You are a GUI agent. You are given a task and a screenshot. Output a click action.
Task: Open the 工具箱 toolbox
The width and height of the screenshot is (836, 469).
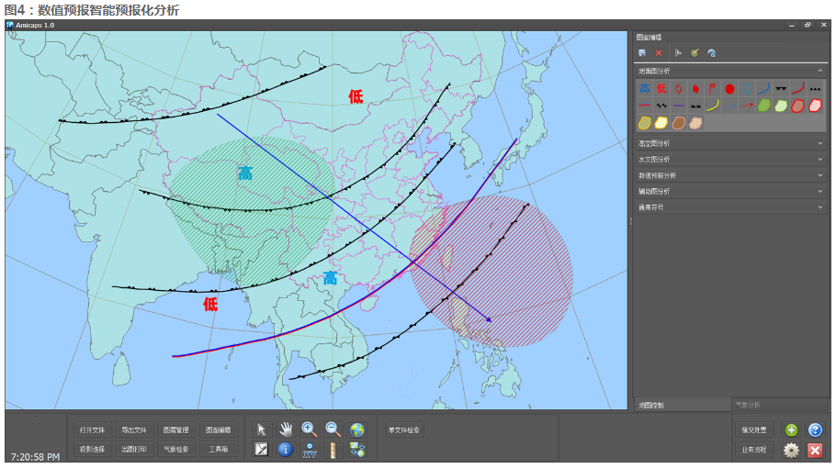click(218, 449)
